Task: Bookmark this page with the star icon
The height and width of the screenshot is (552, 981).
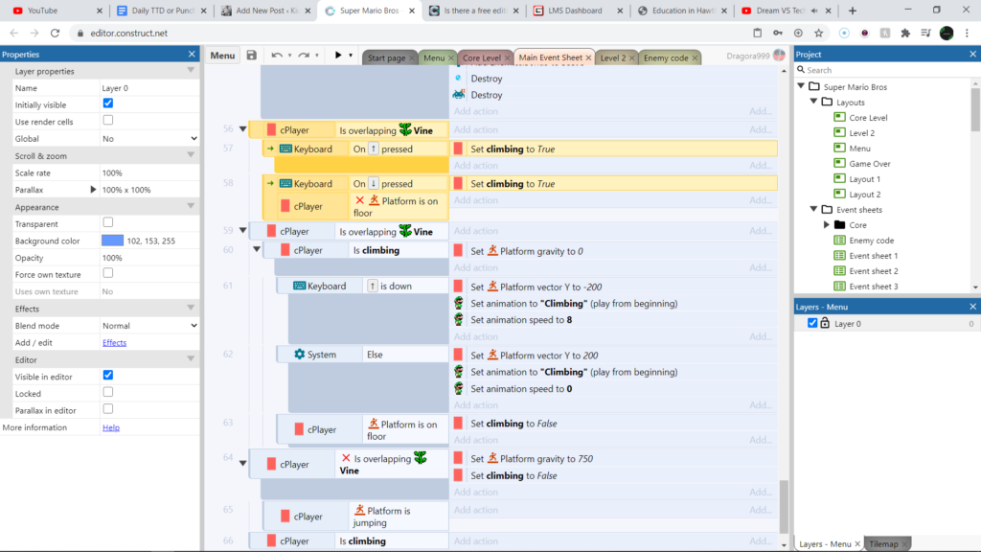Action: click(818, 34)
